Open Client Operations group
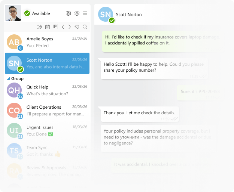234x192 pixels. [x=47, y=111]
